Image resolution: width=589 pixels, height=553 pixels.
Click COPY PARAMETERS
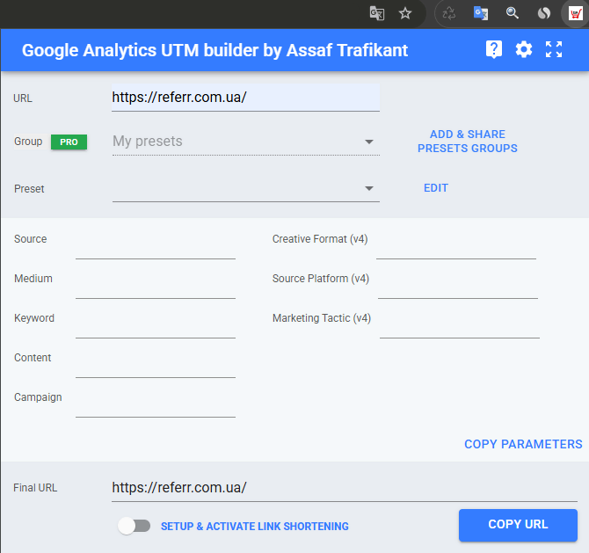coord(523,444)
